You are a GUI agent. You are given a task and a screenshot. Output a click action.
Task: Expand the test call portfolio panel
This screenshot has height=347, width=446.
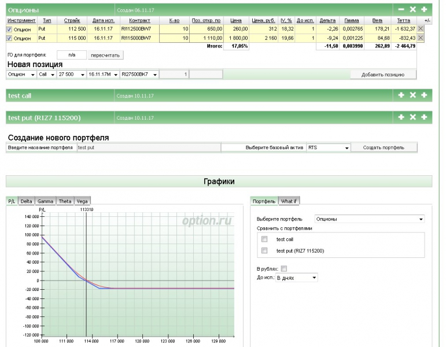coord(401,95)
